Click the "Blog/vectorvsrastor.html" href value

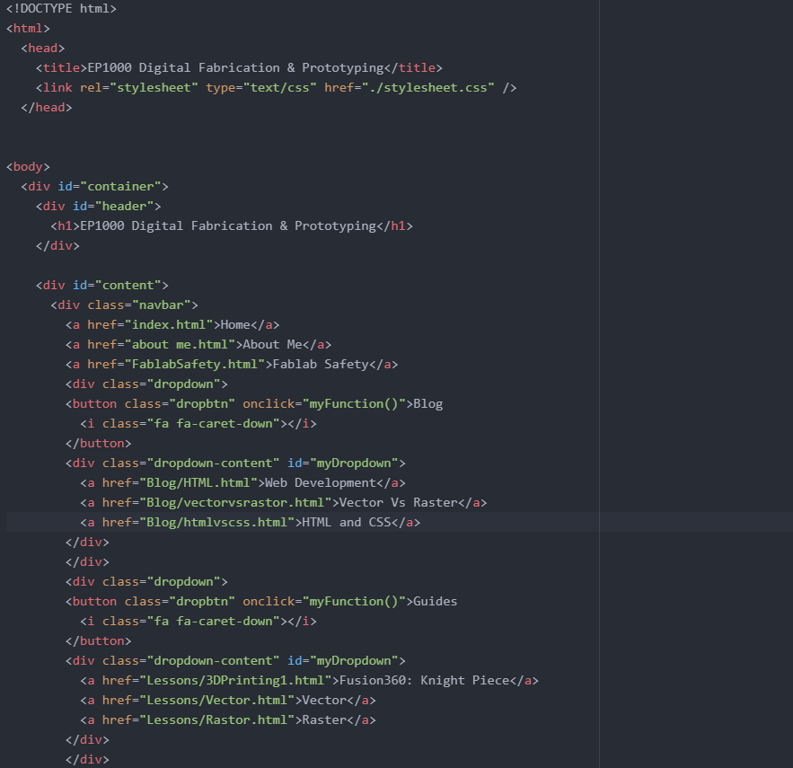pyautogui.click(x=235, y=502)
